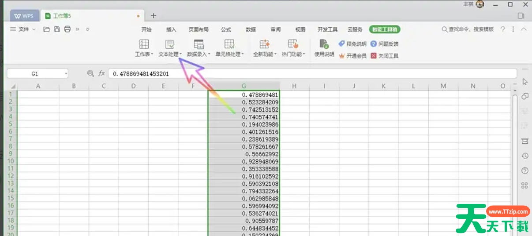Click the zoom magnifier icon by formula bar

pos(91,74)
